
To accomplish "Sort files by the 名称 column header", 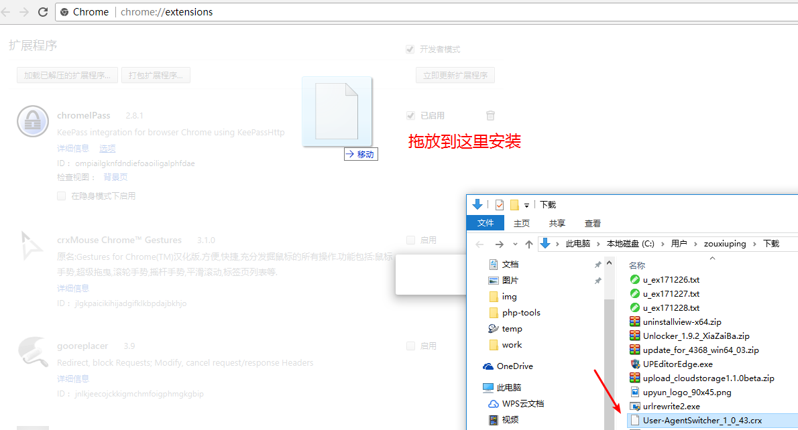I will pos(637,265).
